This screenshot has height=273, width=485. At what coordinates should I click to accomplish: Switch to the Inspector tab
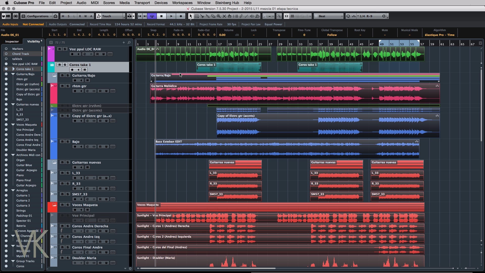[12, 41]
